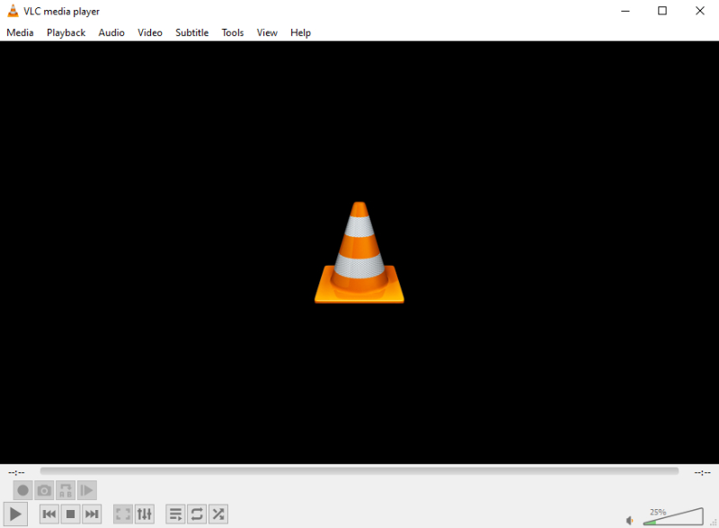Click the elapsed time label
This screenshot has width=719, height=528.
click(16, 472)
